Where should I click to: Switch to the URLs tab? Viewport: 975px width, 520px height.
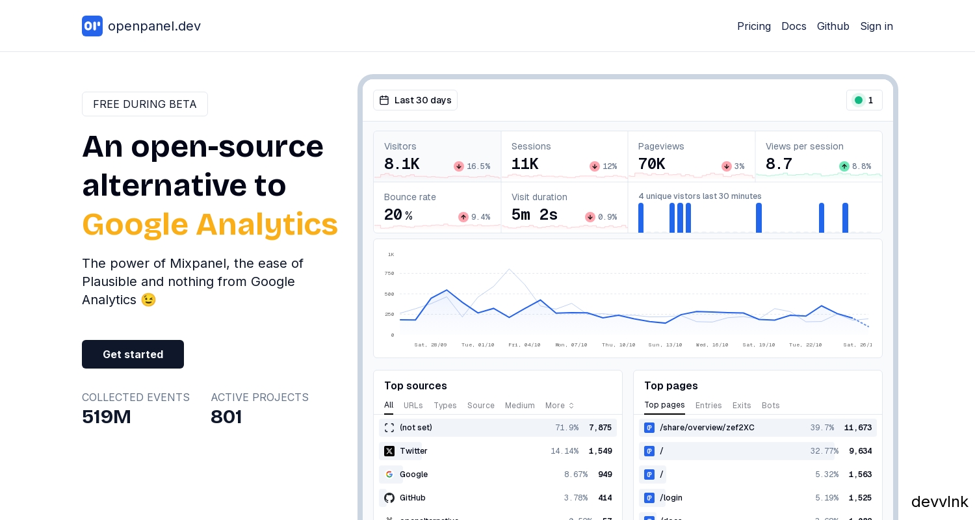[413, 406]
